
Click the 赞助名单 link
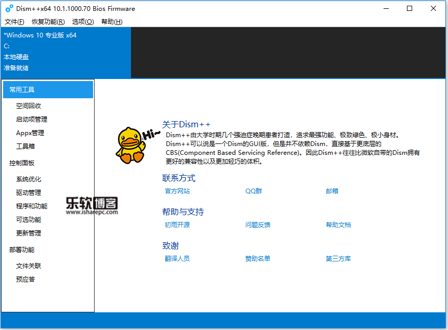pos(258,259)
